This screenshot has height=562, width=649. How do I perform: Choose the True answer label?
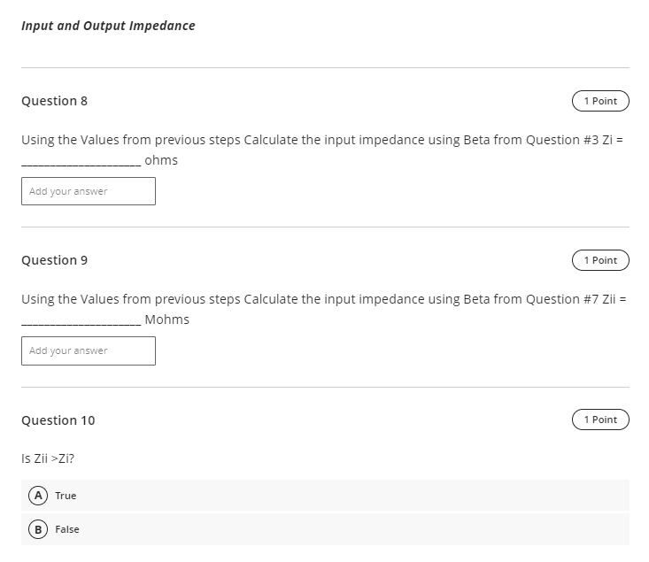point(66,496)
